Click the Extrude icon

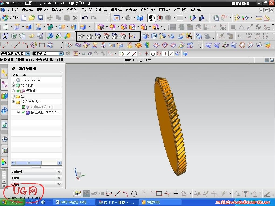(x=17, y=27)
